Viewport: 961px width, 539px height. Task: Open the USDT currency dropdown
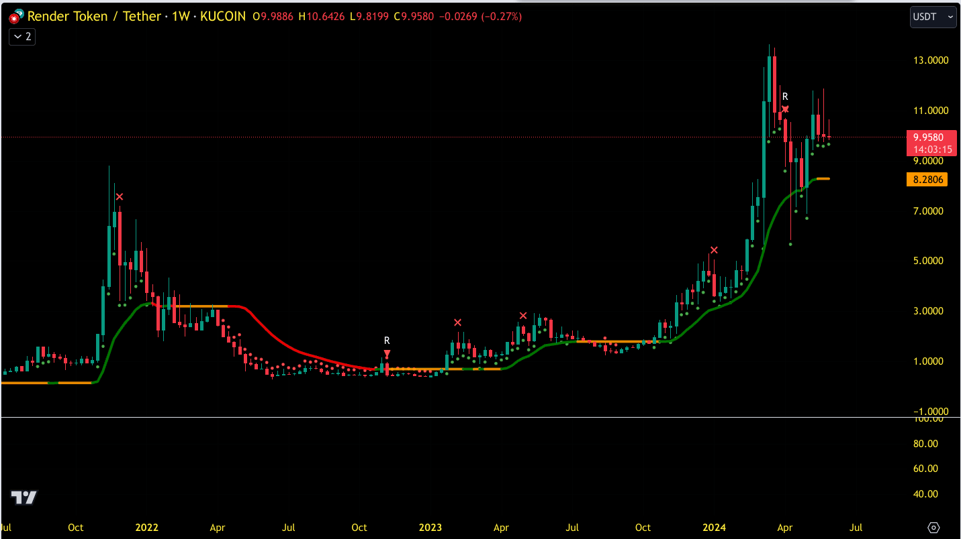click(933, 17)
